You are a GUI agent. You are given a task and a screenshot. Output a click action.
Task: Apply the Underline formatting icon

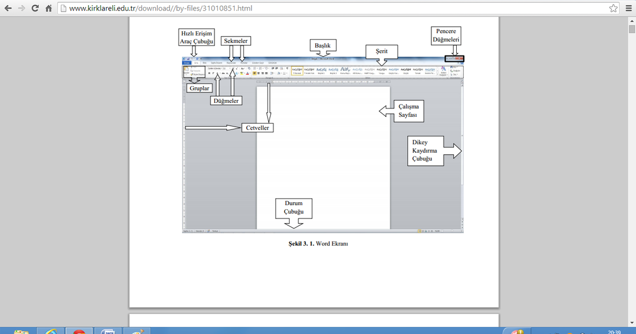click(x=216, y=73)
